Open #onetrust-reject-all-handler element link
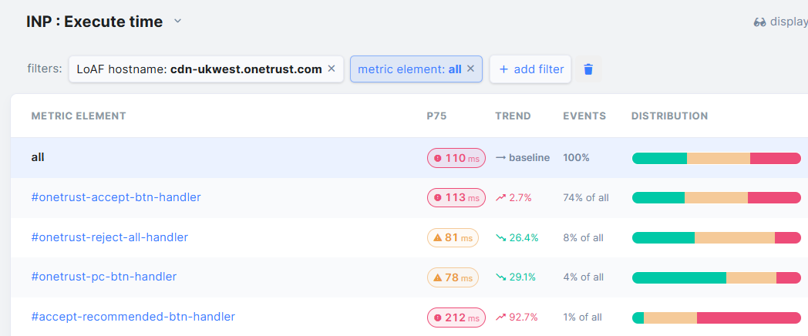 [109, 237]
